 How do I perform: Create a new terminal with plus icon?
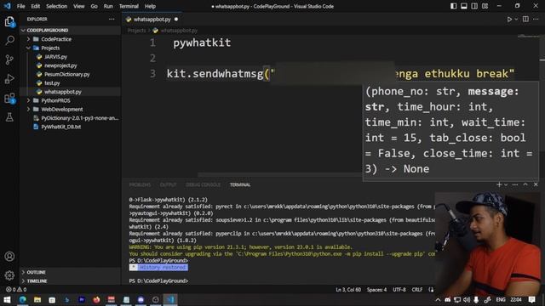tap(499, 184)
